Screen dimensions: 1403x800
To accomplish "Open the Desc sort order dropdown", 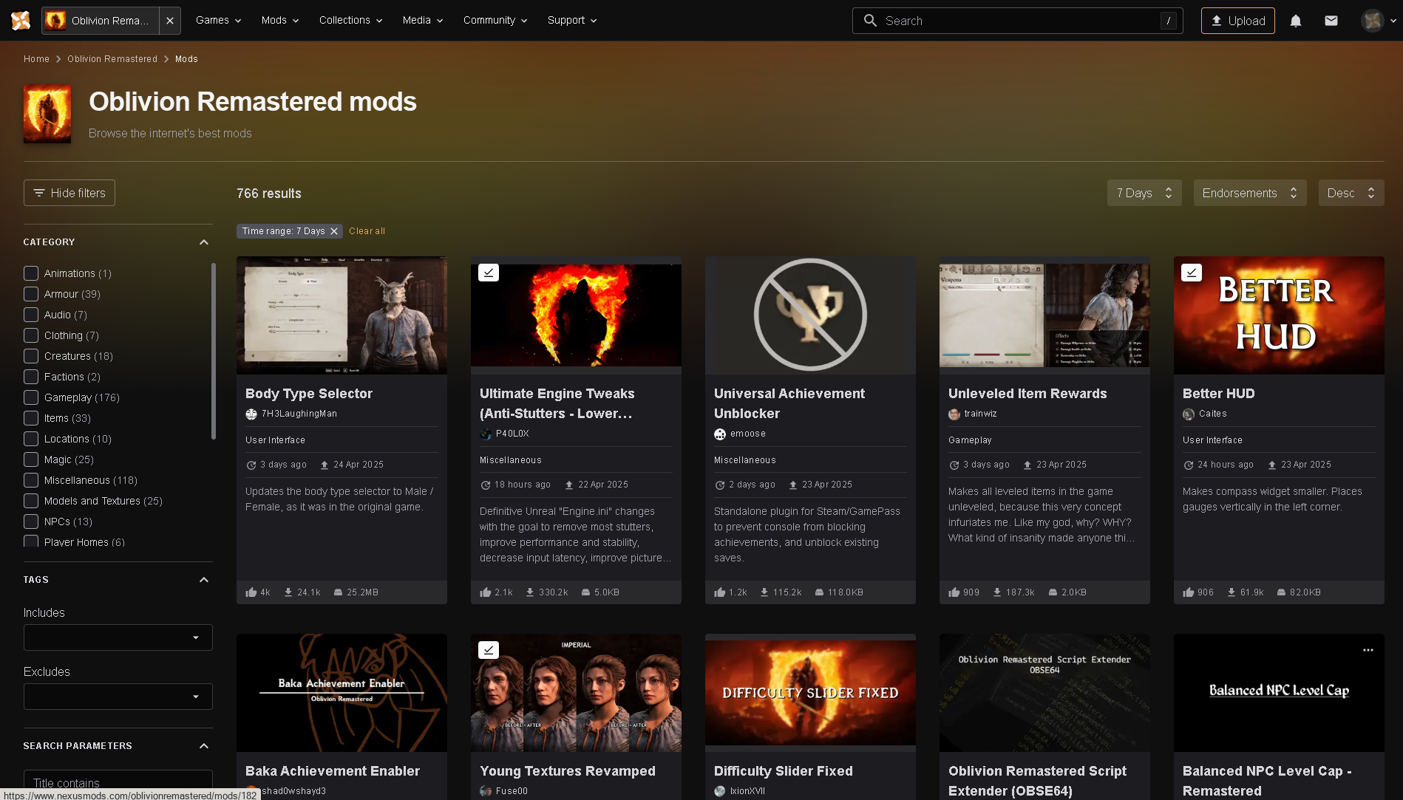I will [1351, 193].
